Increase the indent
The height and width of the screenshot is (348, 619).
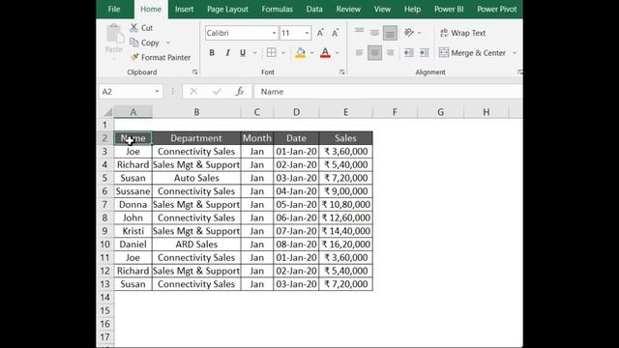click(x=424, y=52)
